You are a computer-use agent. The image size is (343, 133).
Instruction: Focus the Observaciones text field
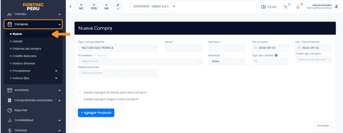tap(118, 73)
